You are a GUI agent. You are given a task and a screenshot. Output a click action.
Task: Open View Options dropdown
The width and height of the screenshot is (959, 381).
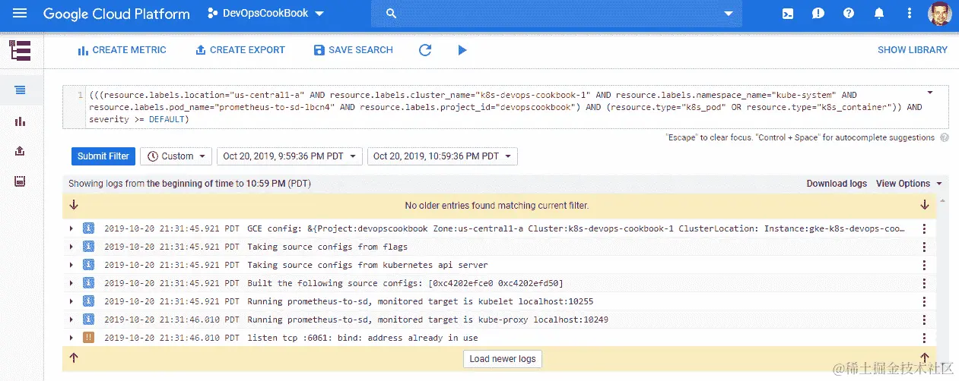coord(909,184)
